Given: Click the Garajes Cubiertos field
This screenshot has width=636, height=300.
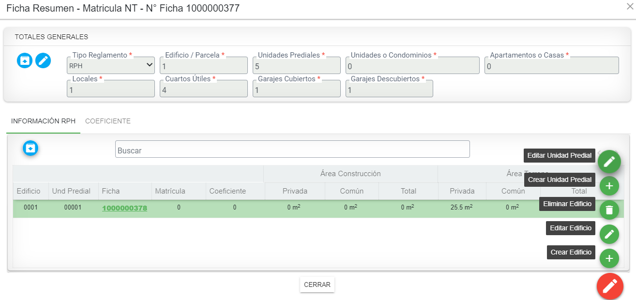Looking at the screenshot, I should click(x=296, y=90).
